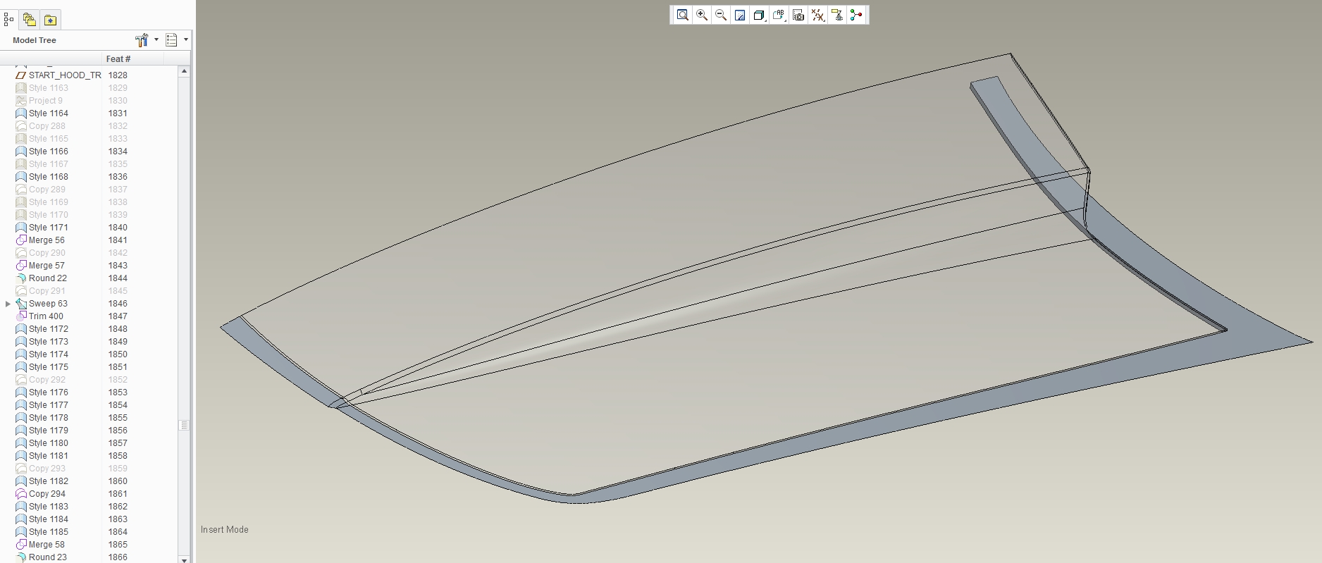Expand the Sweep 63 tree node
This screenshot has width=1322, height=563.
pos(8,304)
